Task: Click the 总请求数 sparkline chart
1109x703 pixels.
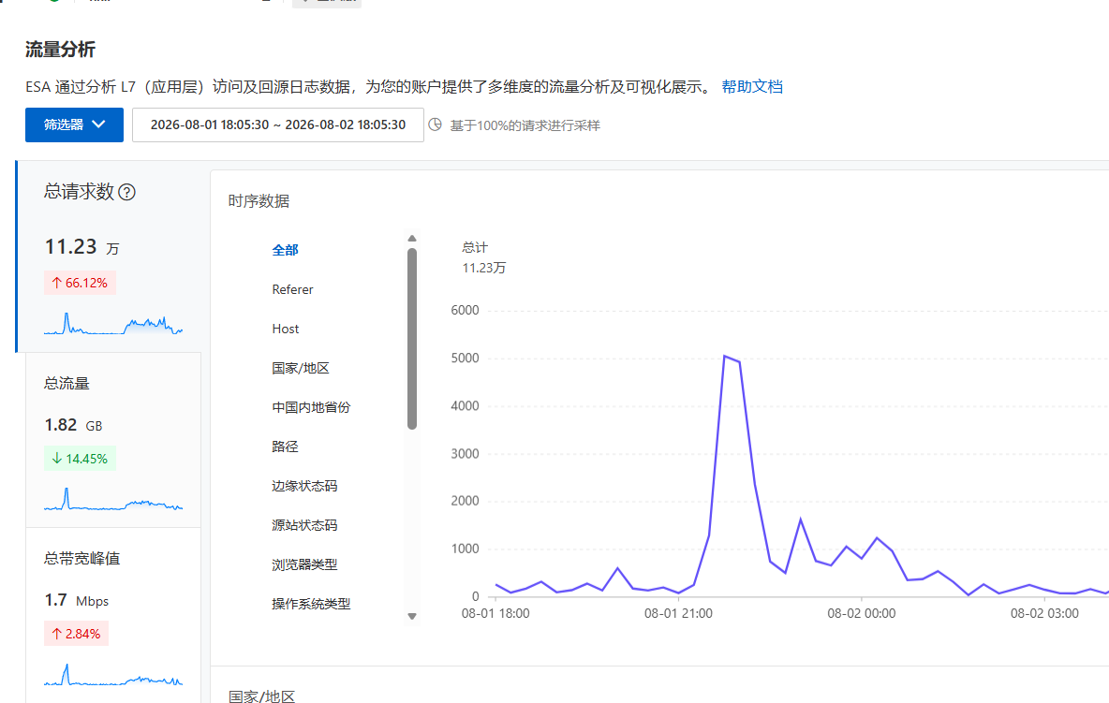Action: click(113, 324)
